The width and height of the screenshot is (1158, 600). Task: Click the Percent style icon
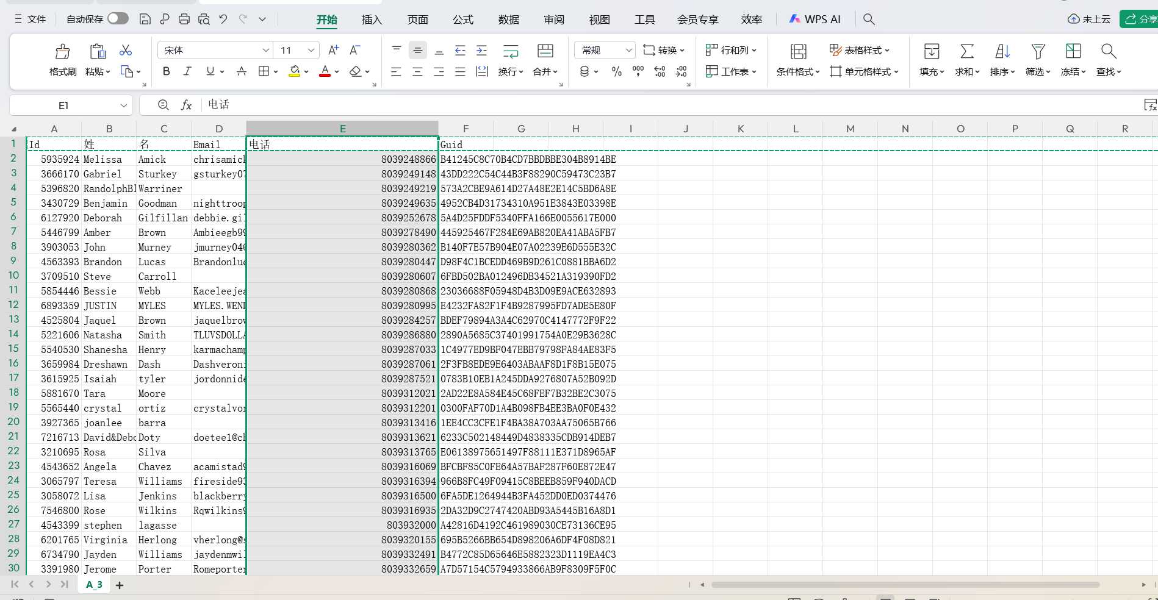(x=617, y=71)
